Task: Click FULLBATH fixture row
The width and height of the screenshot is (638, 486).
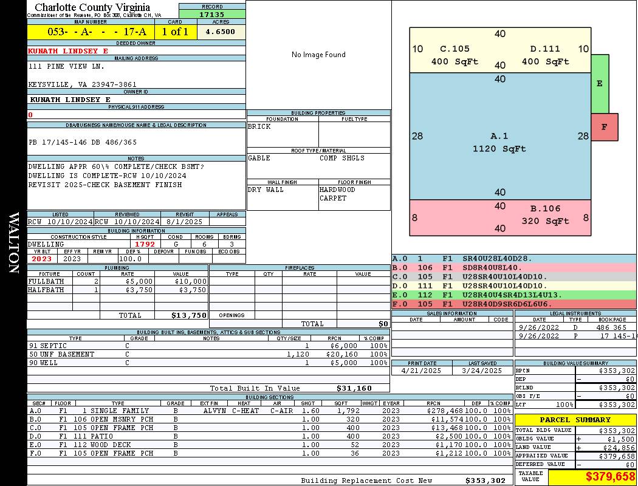Action: pos(118,281)
